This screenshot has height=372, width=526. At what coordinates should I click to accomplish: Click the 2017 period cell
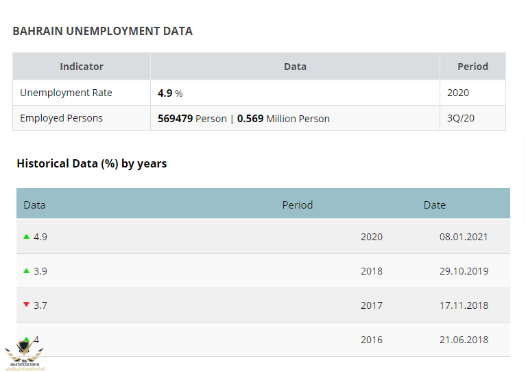(x=371, y=305)
